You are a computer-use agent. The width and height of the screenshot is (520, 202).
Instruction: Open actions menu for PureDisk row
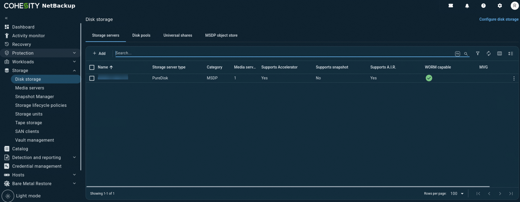pos(514,78)
